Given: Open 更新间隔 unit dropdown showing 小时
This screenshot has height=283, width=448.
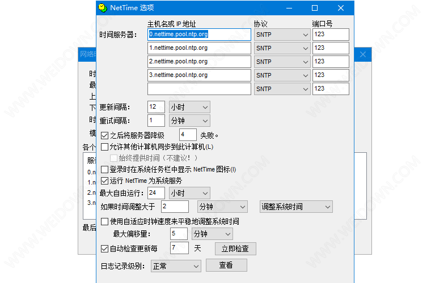Looking at the screenshot, I should coord(189,108).
